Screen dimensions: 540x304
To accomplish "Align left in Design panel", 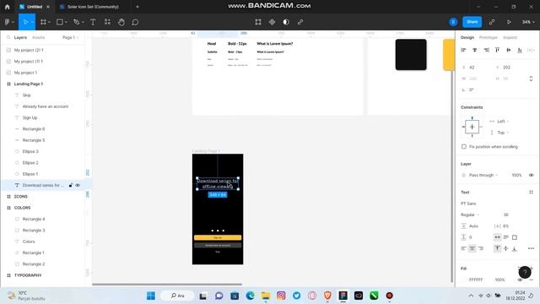I will coord(463,50).
